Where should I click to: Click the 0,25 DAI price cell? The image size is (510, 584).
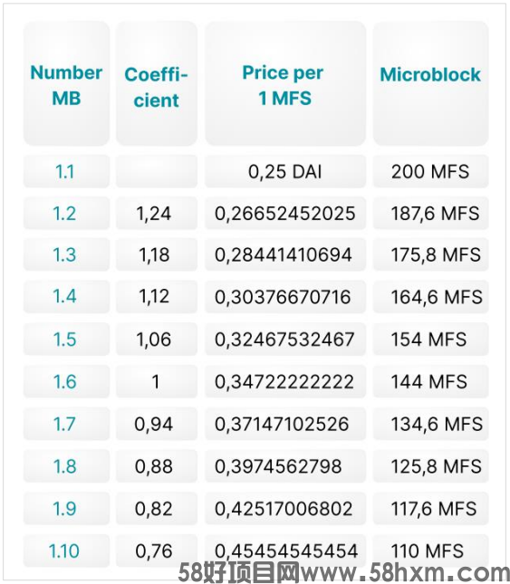[x=285, y=171]
